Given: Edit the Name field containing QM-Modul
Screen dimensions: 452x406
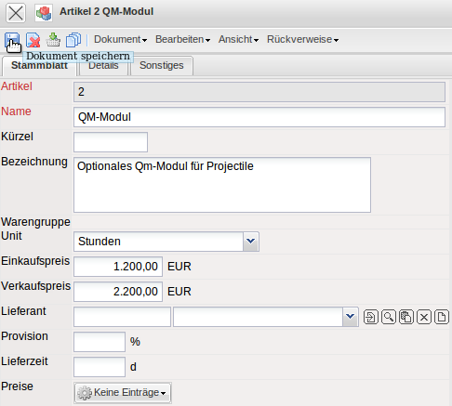Looking at the screenshot, I should 259,117.
